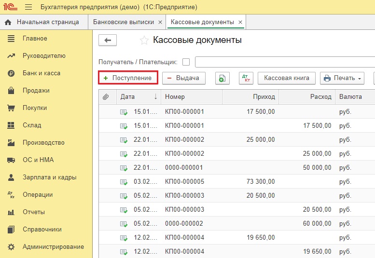This screenshot has height=258, width=375.
Task: Select cell 60 000,00 in Расход
Action: (x=307, y=223)
